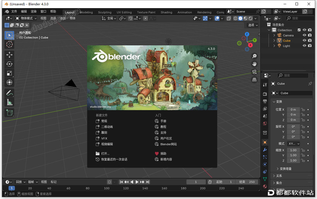Image resolution: width=317 pixels, height=199 pixels.
Task: Toggle Collection viewport visibility eye
Action: coord(304,30)
